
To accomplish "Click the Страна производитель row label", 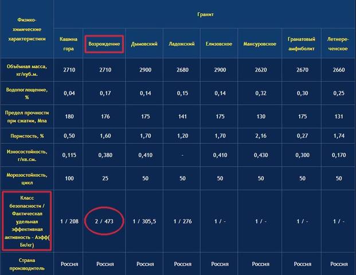I will click(27, 264).
